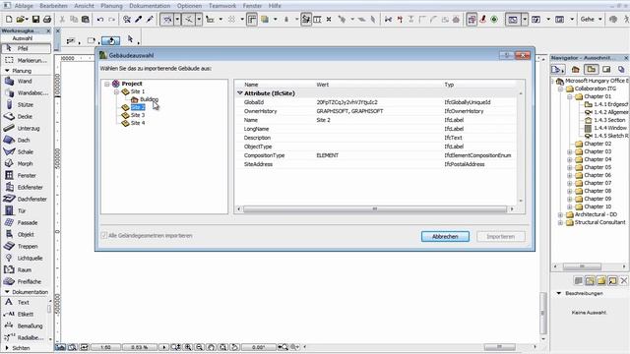Viewport: 630px width, 354px height.
Task: Collapse the Dokumentation toolbox section
Action: coord(7,292)
